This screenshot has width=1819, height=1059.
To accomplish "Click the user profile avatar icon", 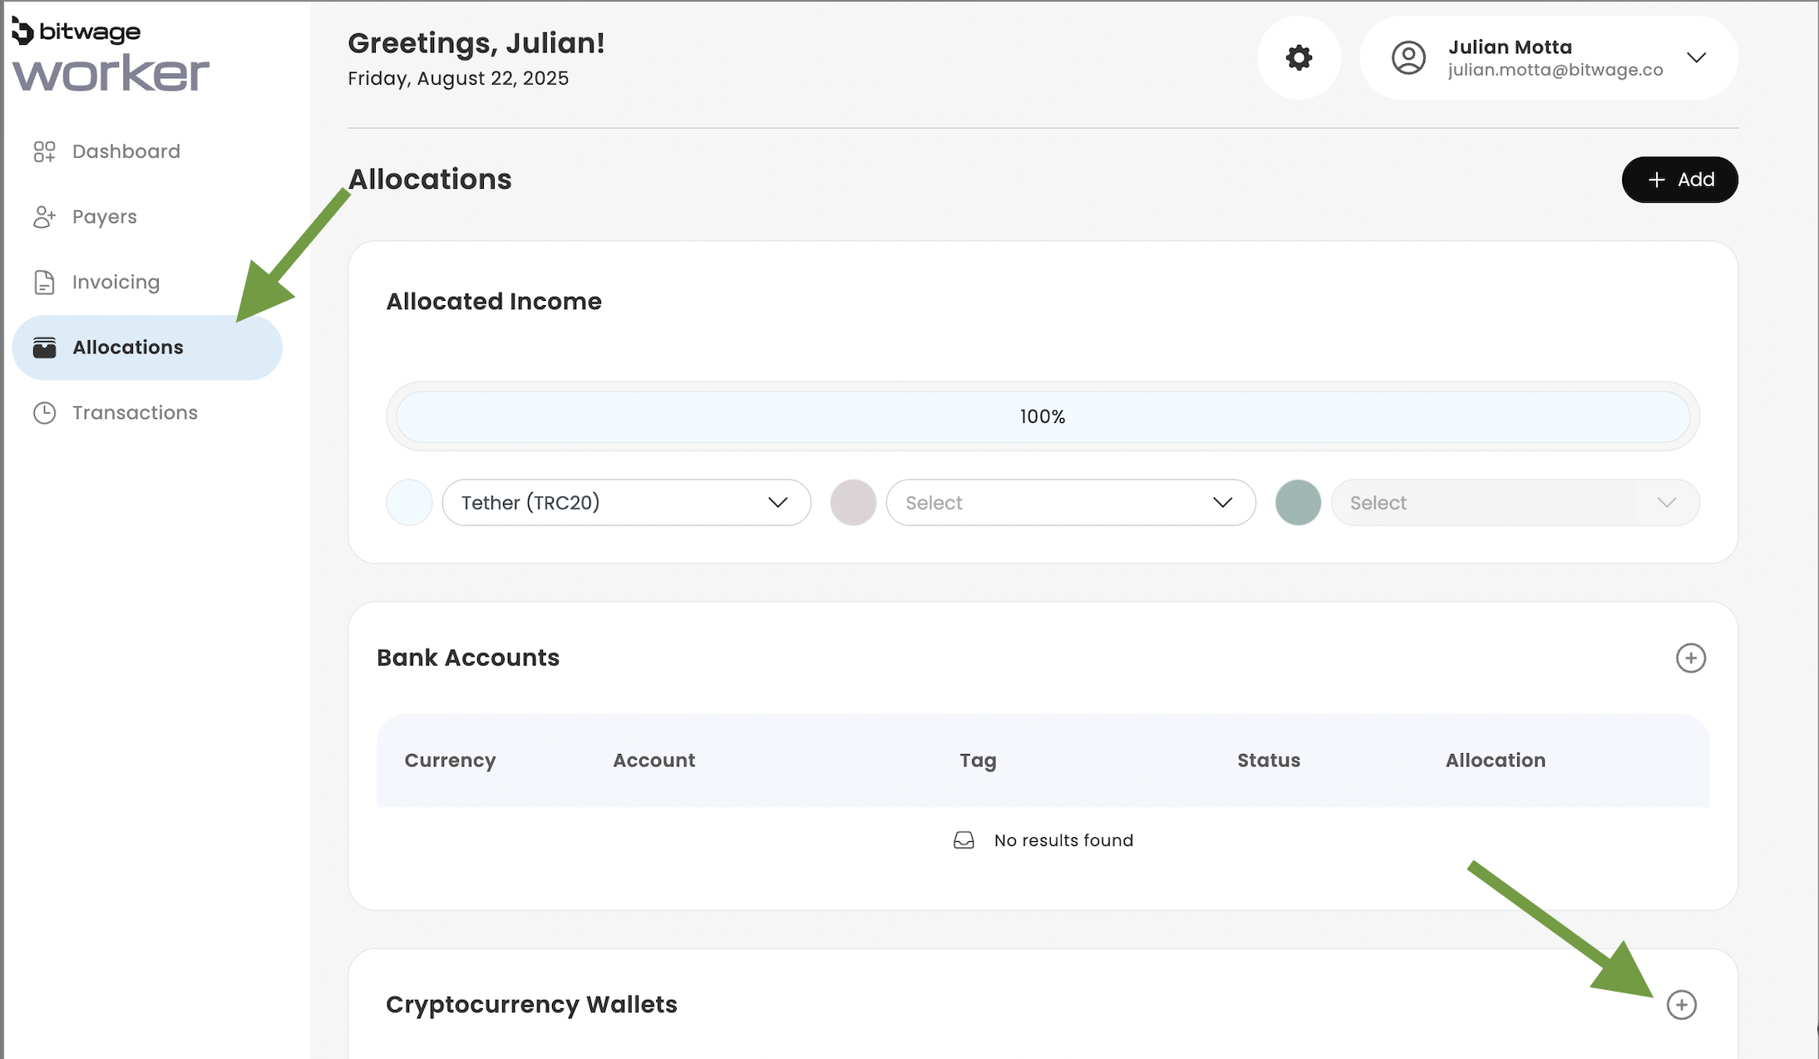I will (1408, 58).
